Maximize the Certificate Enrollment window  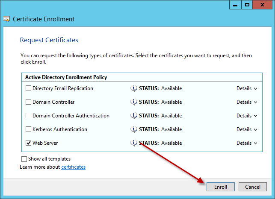(x=247, y=4)
